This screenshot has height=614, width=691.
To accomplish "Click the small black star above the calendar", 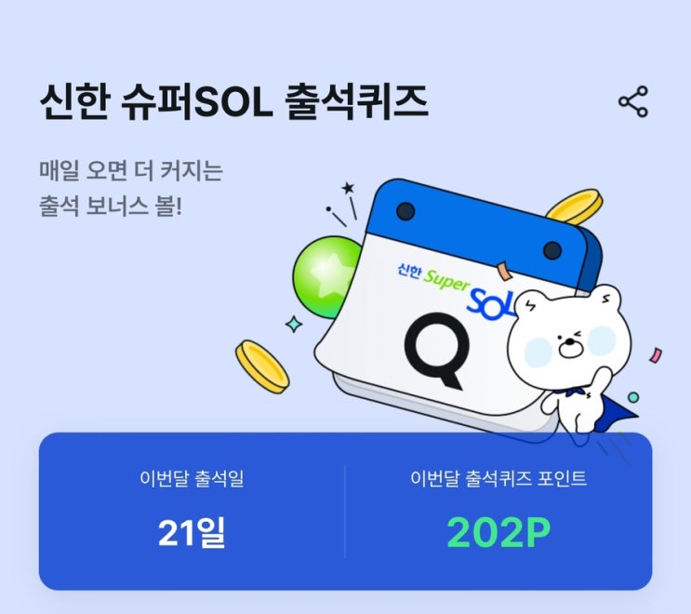I will (x=348, y=188).
